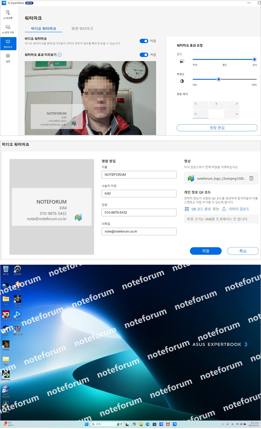
Task: Select the 비디오 워터마크 tab
Action: tap(43, 29)
